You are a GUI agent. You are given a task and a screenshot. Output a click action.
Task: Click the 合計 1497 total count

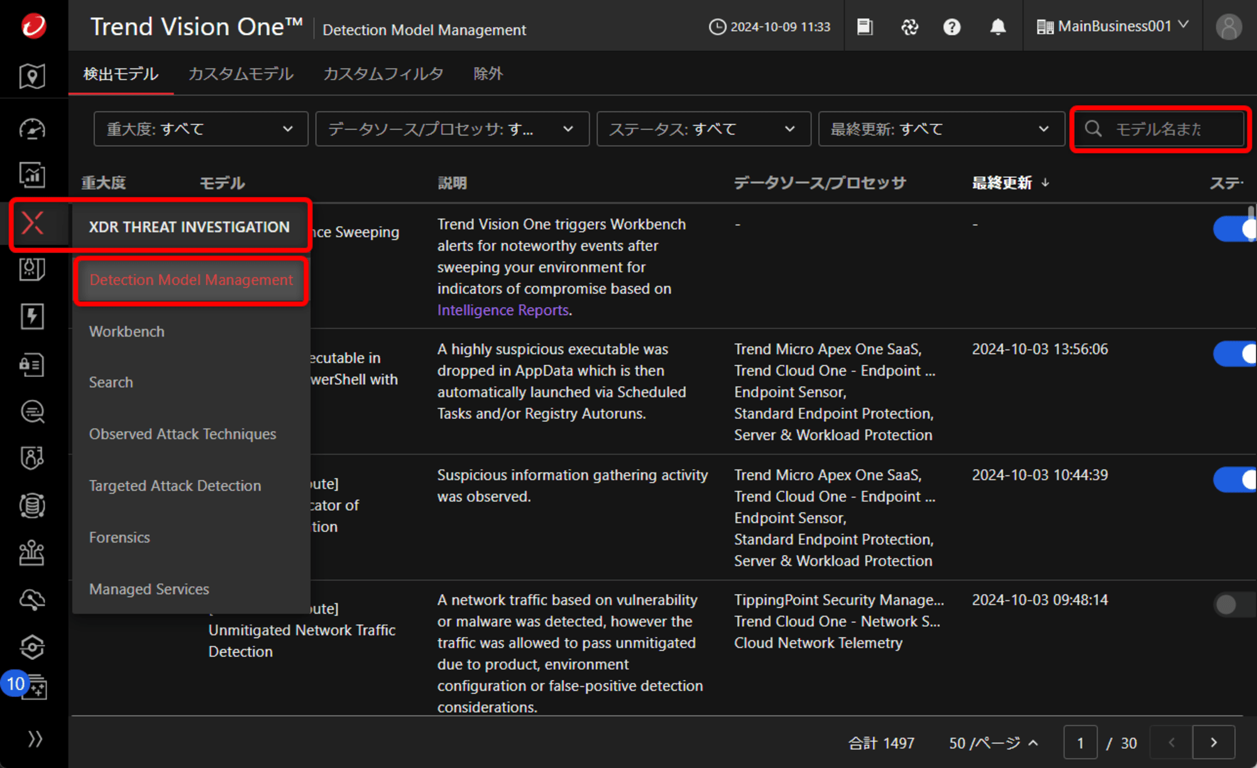tap(882, 743)
